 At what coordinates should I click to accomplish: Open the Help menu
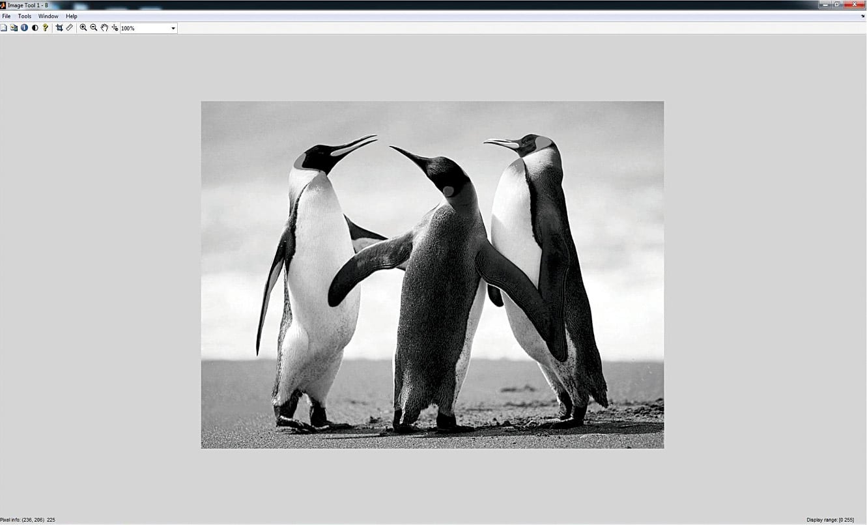coord(71,16)
